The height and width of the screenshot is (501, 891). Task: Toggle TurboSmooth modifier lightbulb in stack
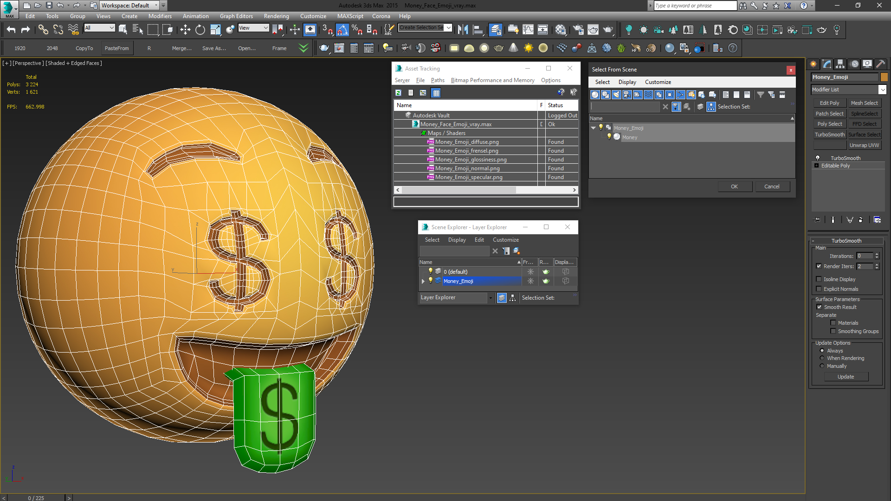point(818,158)
